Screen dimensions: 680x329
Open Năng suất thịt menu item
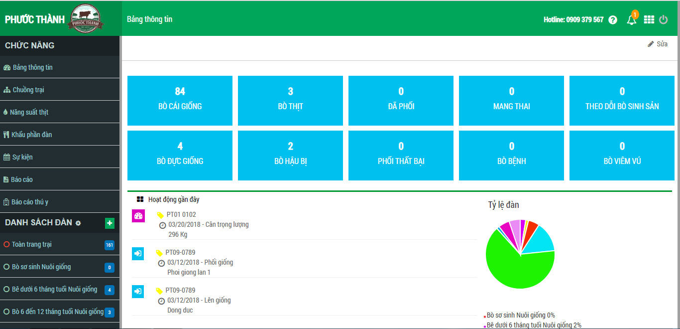point(28,112)
